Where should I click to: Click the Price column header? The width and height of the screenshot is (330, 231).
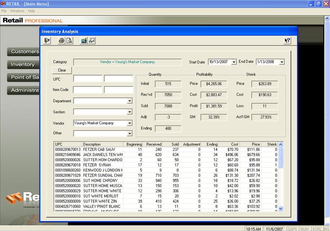pos(251,144)
